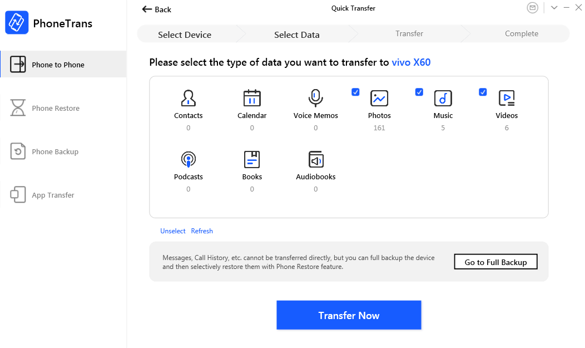Expand the title bar dropdown chevron
The image size is (585, 348).
554,7
